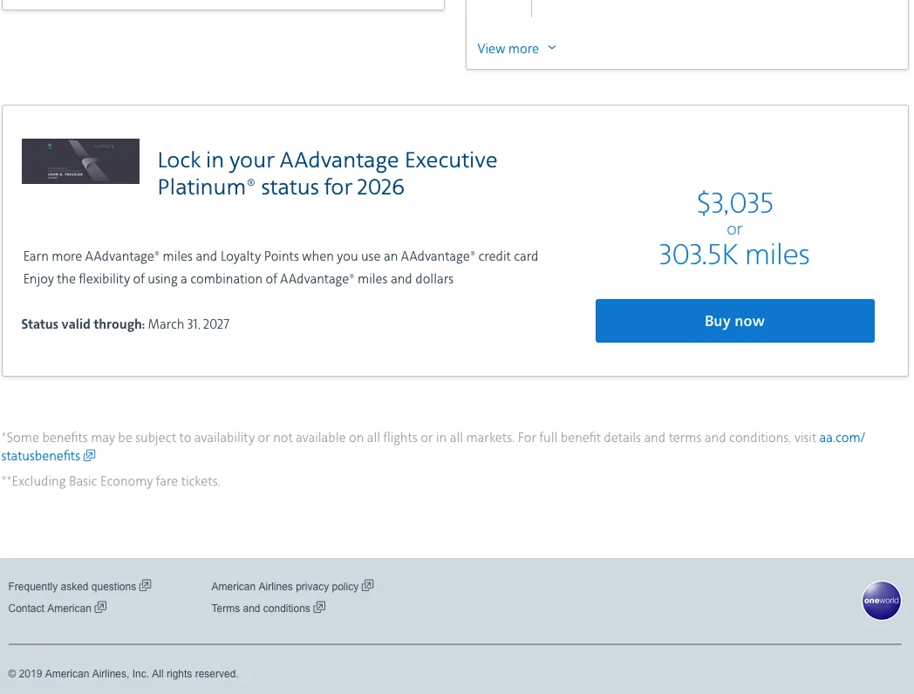Click external-link icon beside privacy policy

(x=368, y=585)
